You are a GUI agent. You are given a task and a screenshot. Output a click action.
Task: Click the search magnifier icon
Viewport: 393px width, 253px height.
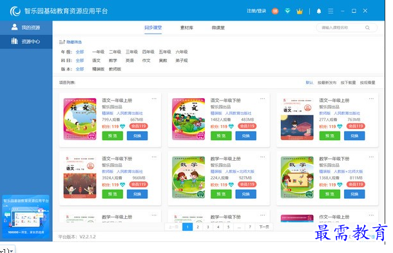(367, 28)
